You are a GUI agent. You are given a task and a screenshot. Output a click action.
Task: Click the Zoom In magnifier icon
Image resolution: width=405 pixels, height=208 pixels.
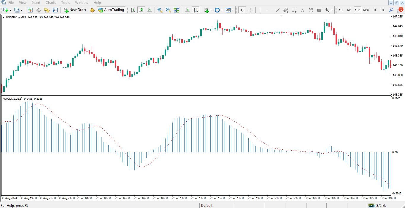click(160, 10)
